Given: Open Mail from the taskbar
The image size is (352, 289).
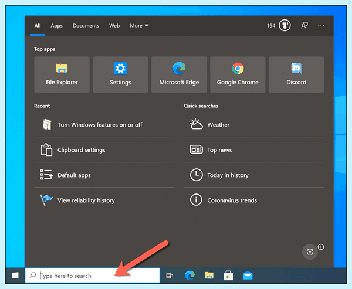Looking at the screenshot, I should [248, 276].
